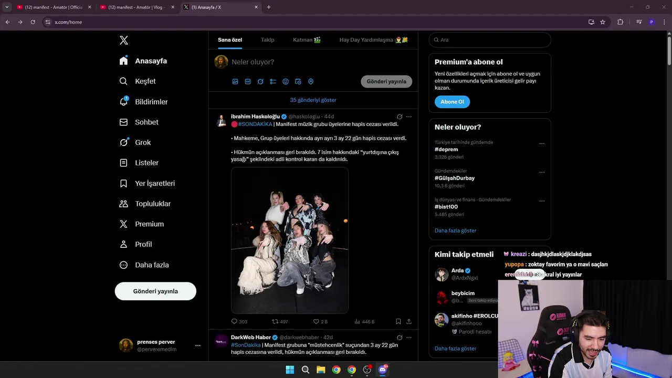Open emoji picker in composer
Screen dimensions: 672x378
286,82
